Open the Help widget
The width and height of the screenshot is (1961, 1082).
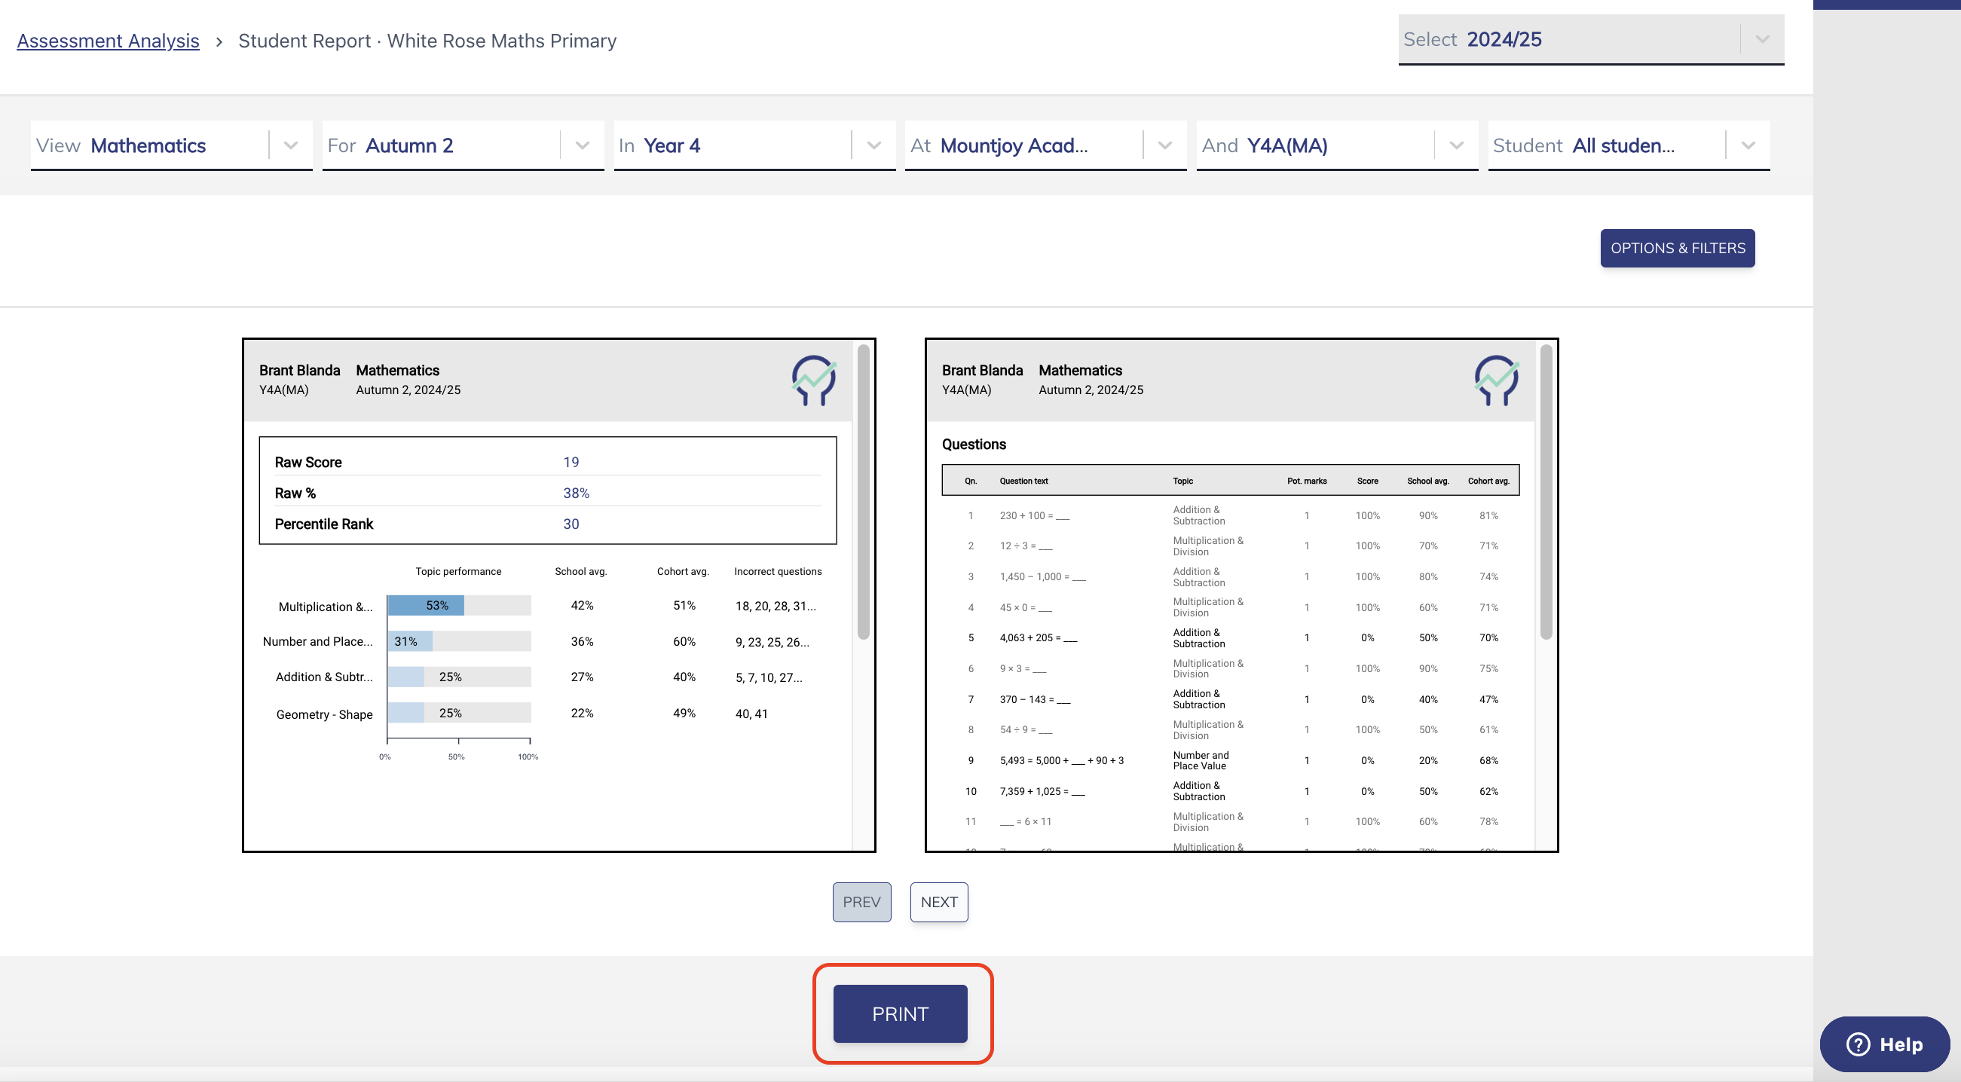tap(1885, 1044)
